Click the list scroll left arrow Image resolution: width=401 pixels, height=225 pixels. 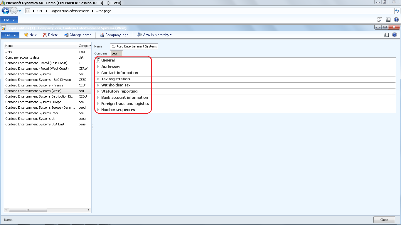(6, 210)
